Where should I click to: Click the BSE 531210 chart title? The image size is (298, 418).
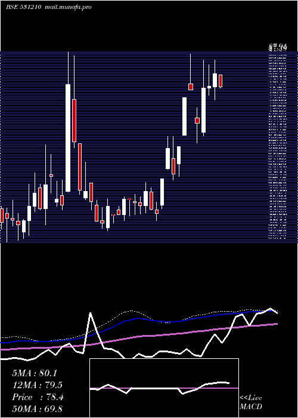click(23, 7)
